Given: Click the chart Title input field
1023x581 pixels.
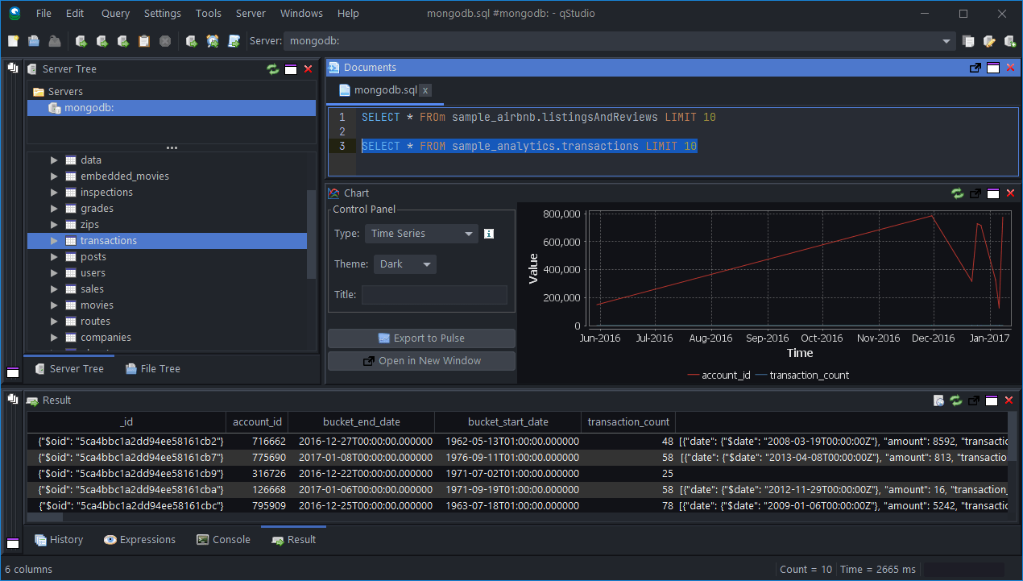Looking at the screenshot, I should point(434,295).
